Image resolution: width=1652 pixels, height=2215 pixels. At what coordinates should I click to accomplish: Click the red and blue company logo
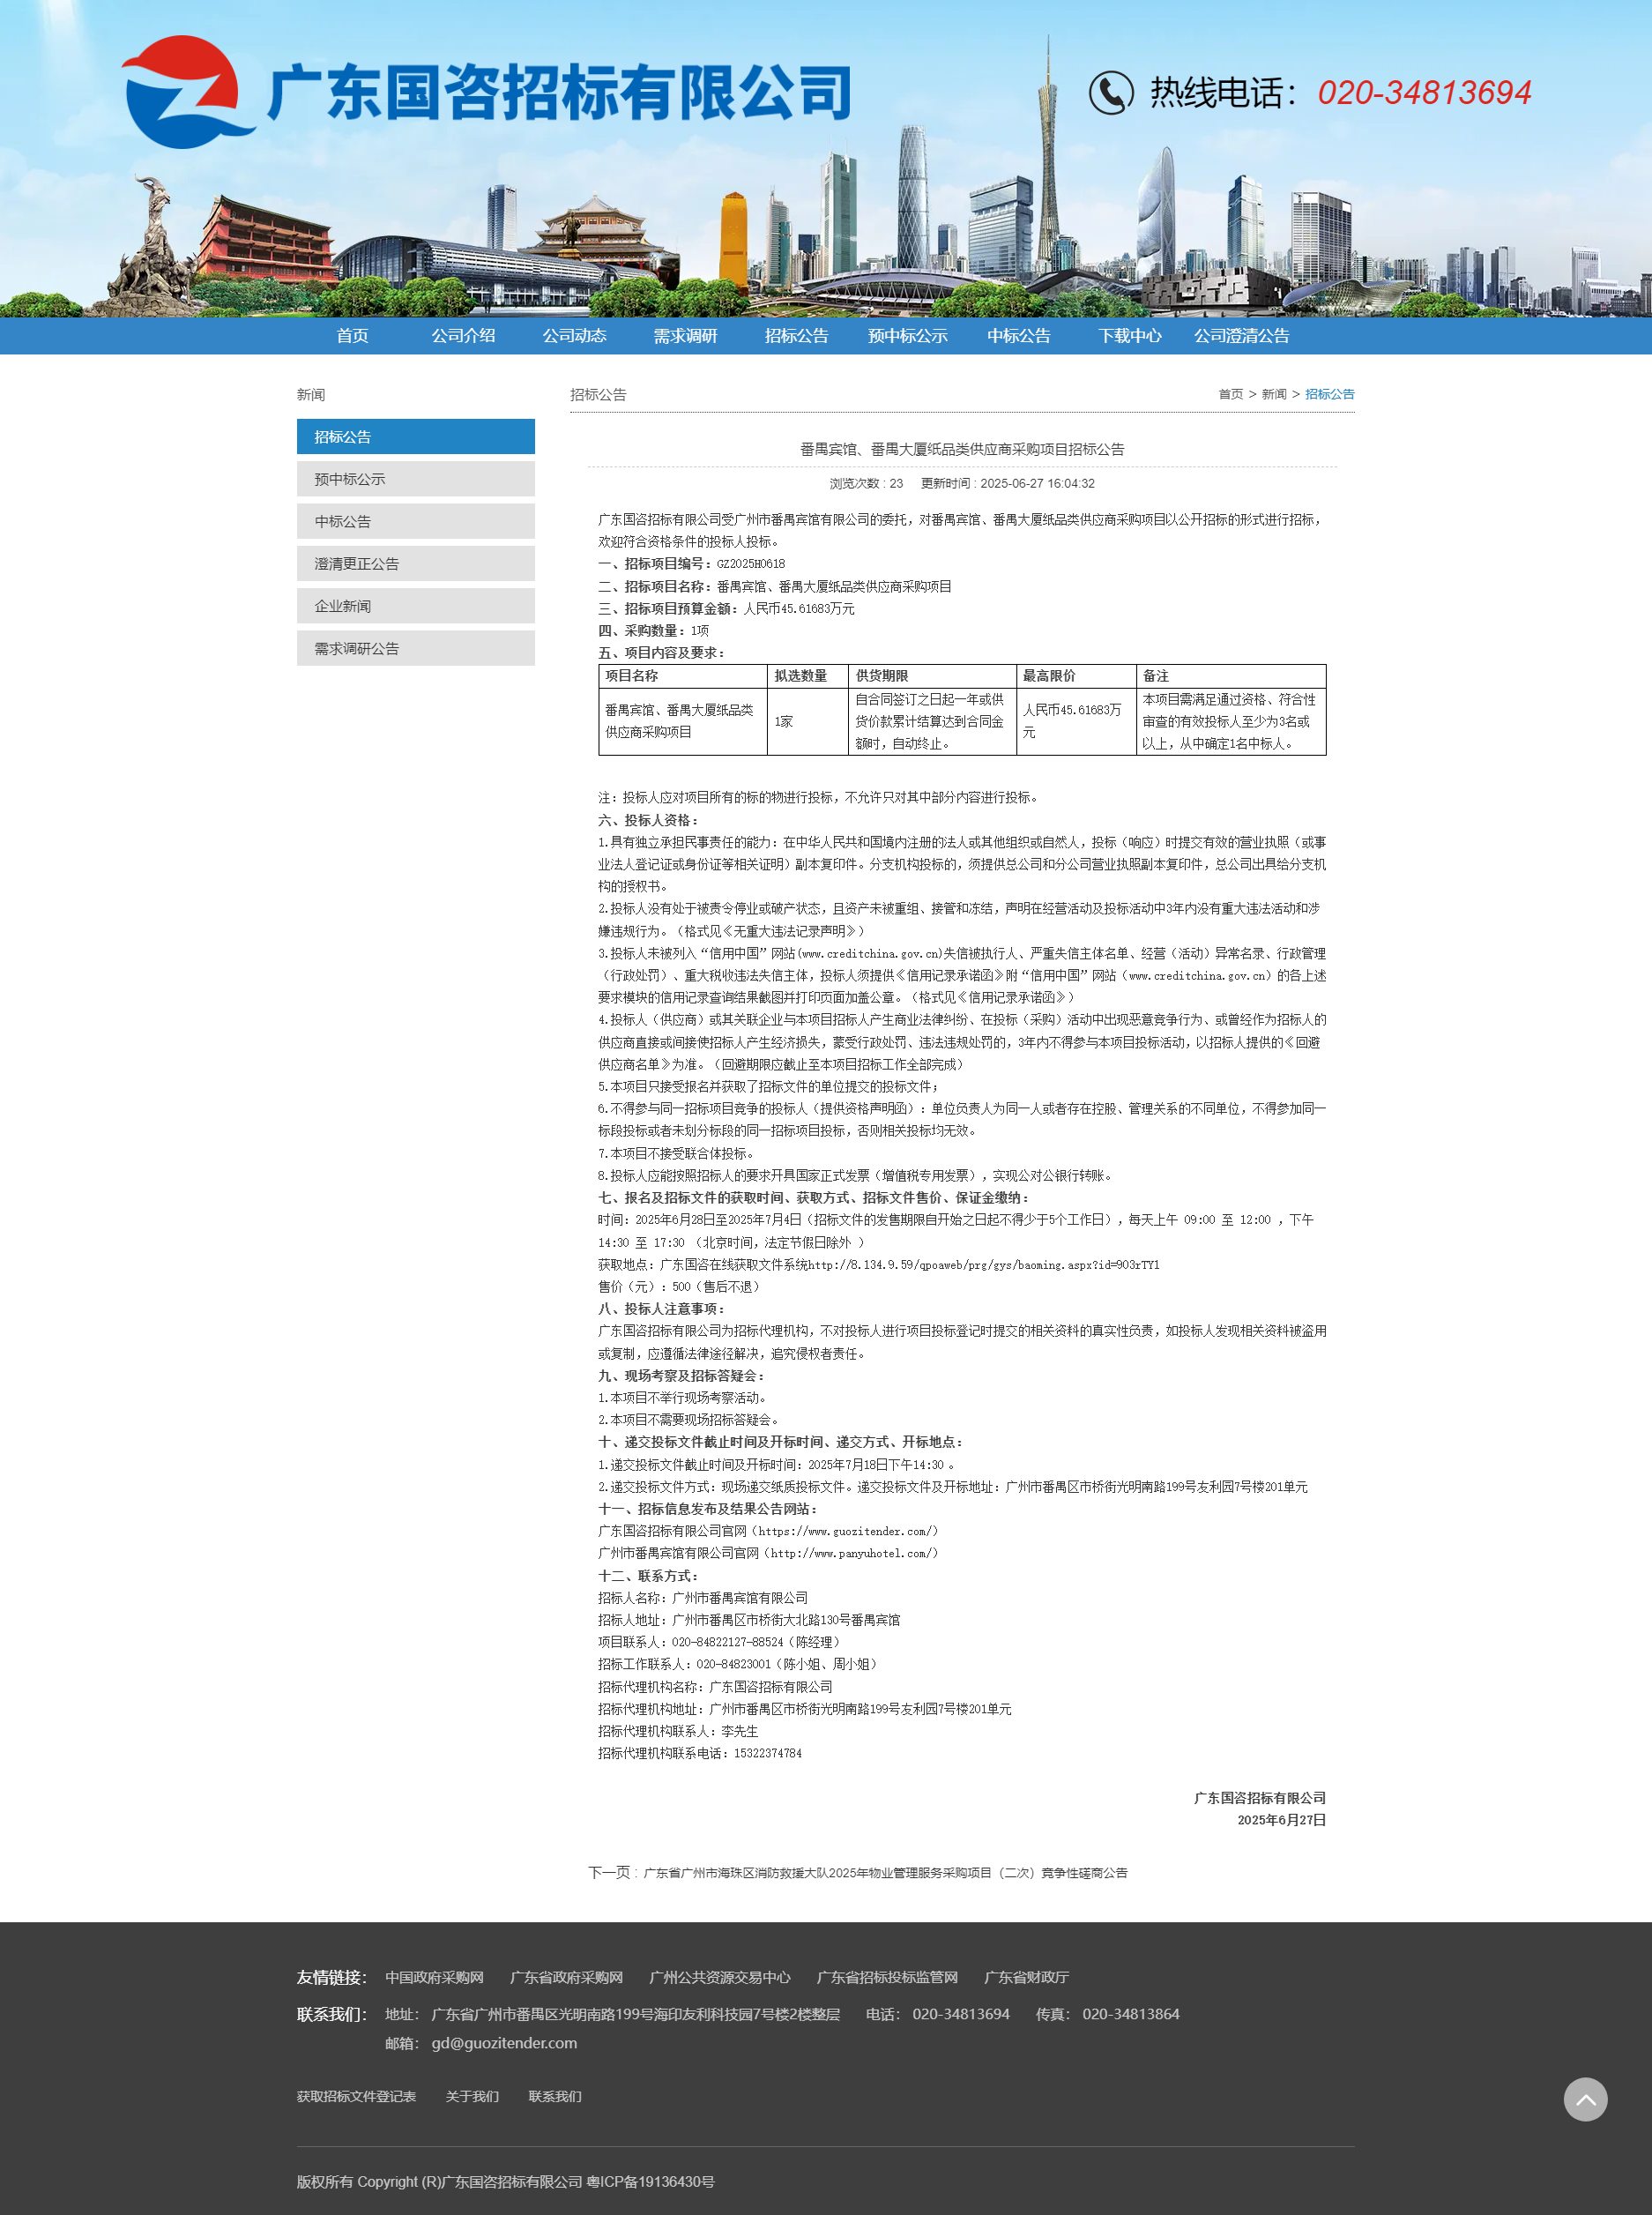click(x=184, y=93)
